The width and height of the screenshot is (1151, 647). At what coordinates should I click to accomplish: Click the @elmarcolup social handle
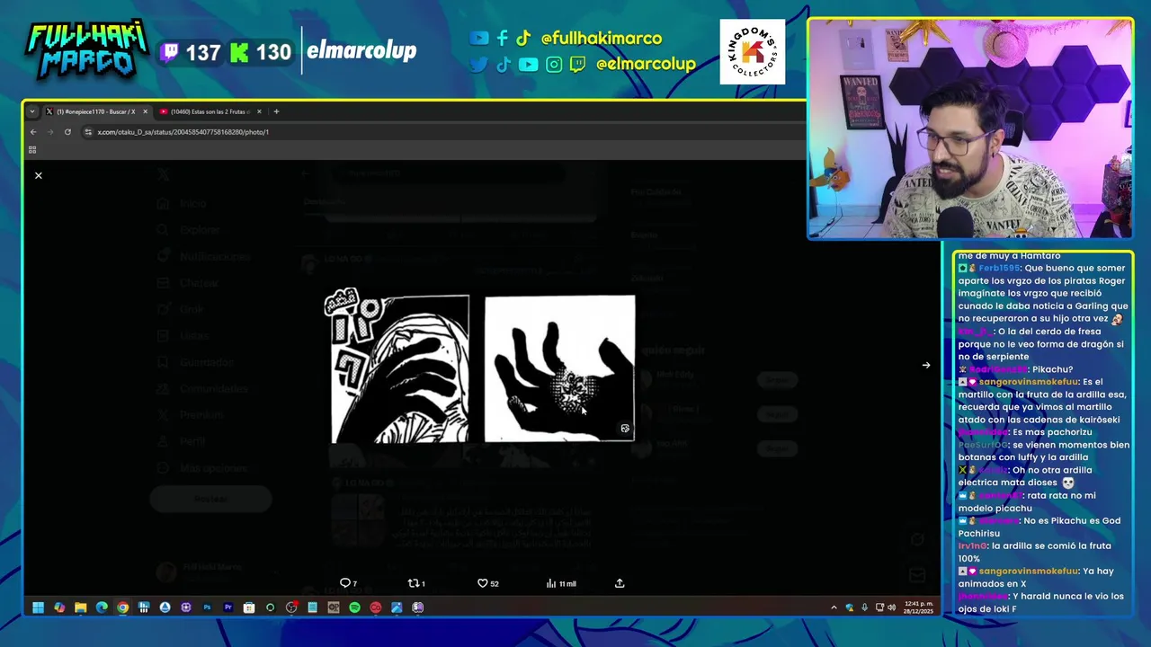[646, 64]
